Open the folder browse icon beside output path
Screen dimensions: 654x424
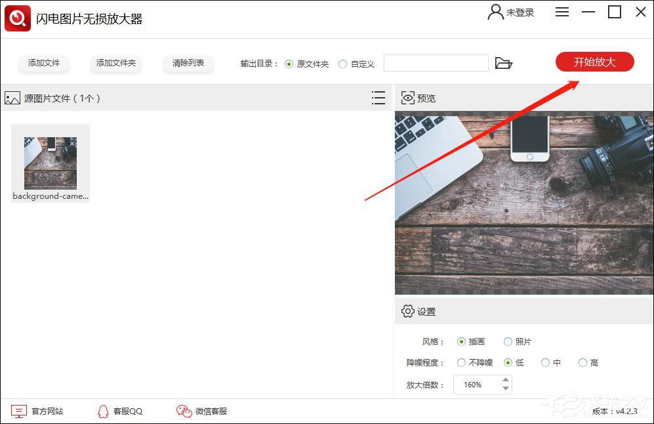504,62
